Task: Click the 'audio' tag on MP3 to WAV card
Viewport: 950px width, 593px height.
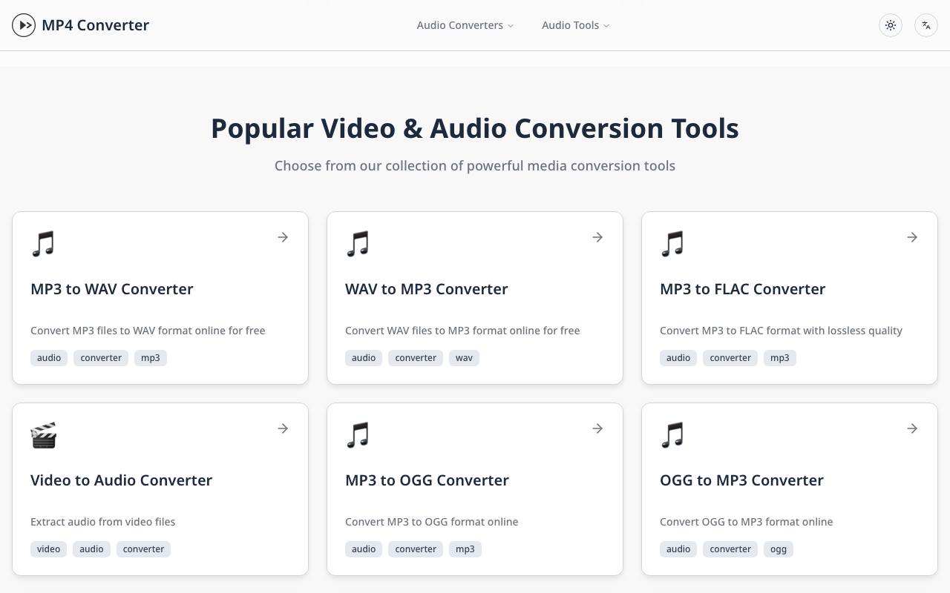Action: point(49,358)
